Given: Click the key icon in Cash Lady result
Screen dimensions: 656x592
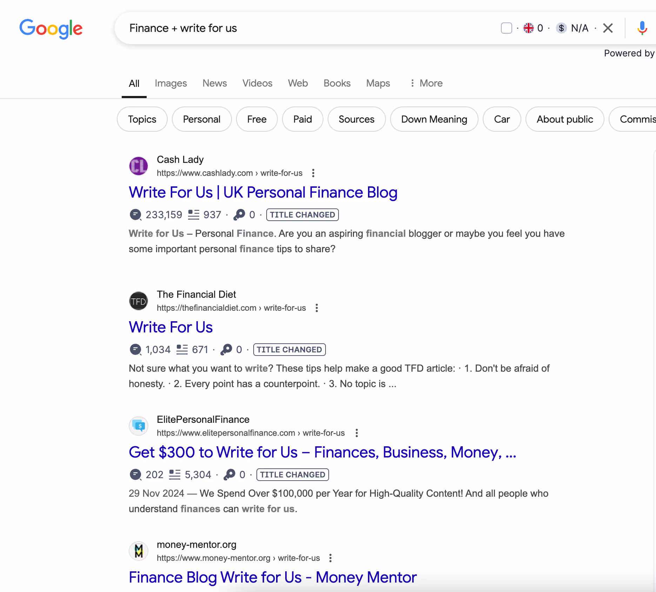Looking at the screenshot, I should (239, 215).
